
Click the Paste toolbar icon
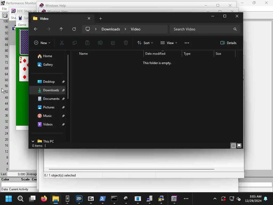[87, 43]
